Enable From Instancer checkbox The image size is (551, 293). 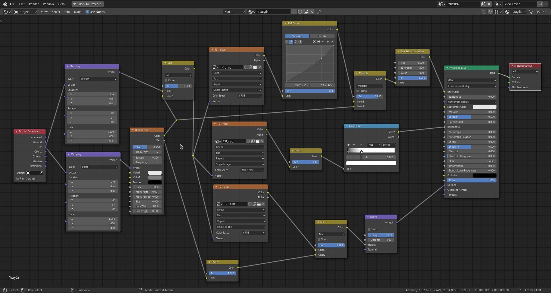18,179
